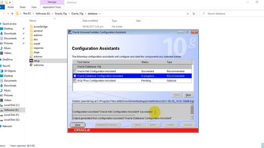Image resolution: width=264 pixels, height=148 pixels.
Task: Sort by the Date modified column header
Action: (90, 21)
